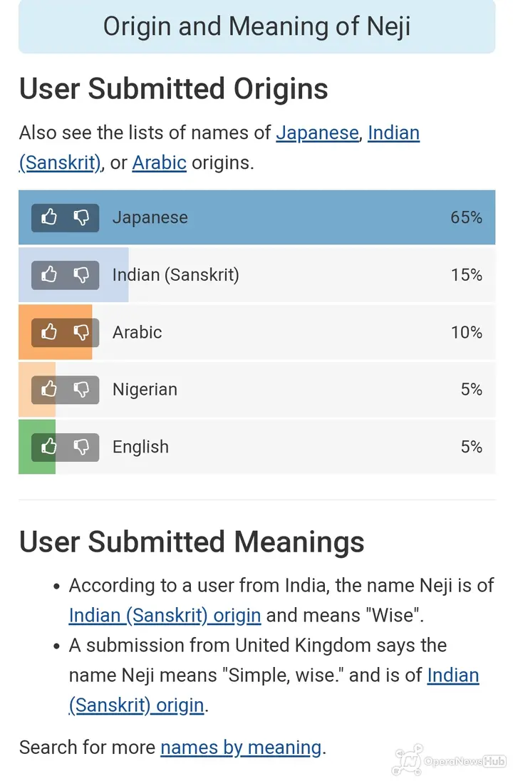Thumbs up Indian (Sanskrit) origin
The height and width of the screenshot is (781, 513).
pyautogui.click(x=49, y=275)
